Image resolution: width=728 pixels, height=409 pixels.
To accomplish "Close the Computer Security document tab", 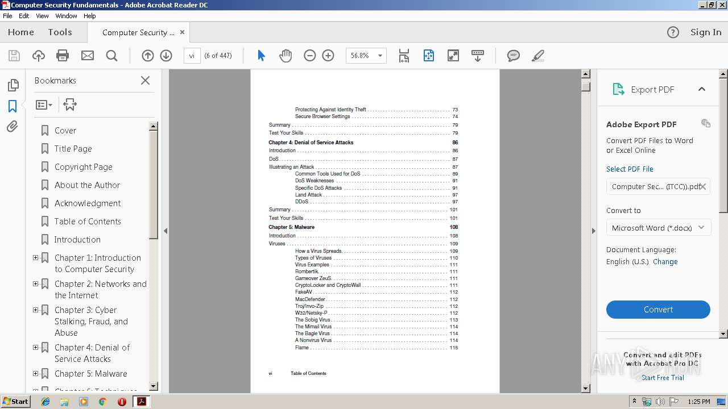I will pyautogui.click(x=182, y=32).
